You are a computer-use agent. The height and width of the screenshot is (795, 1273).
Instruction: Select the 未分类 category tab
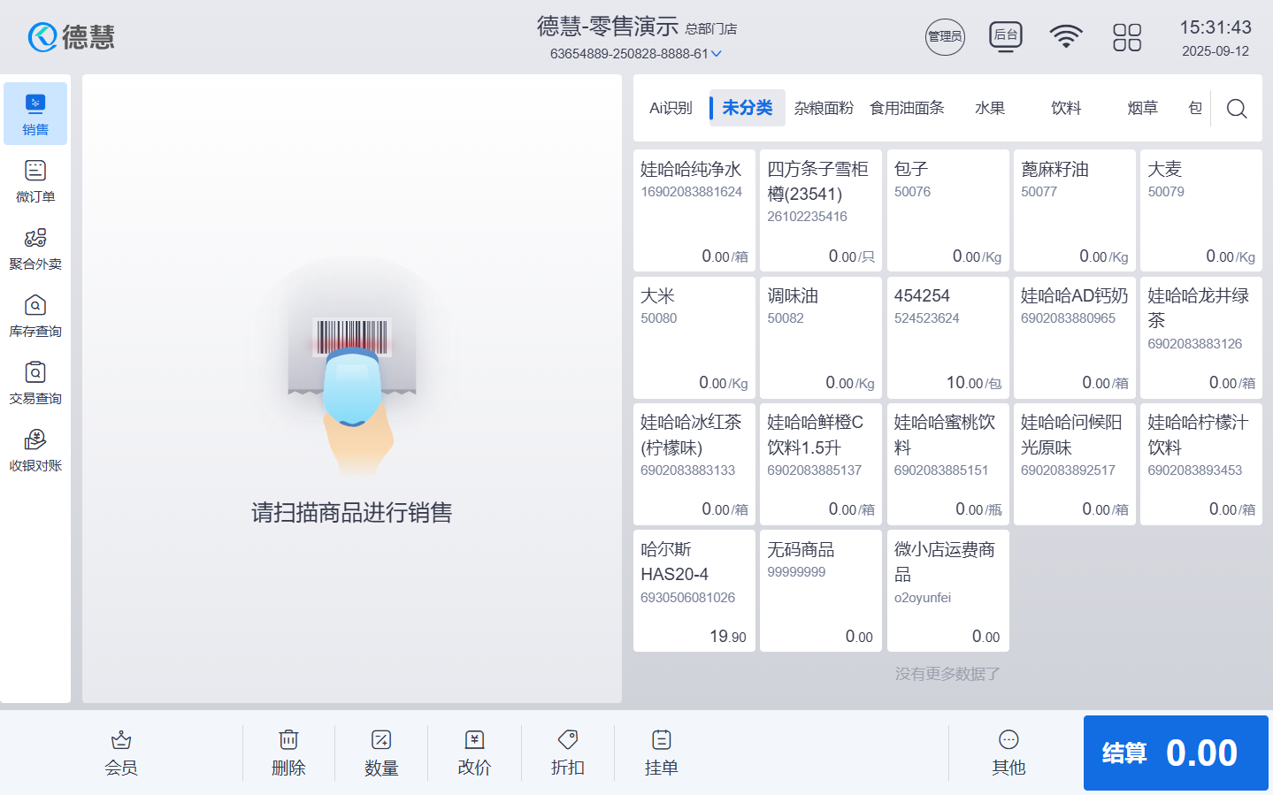pos(748,108)
